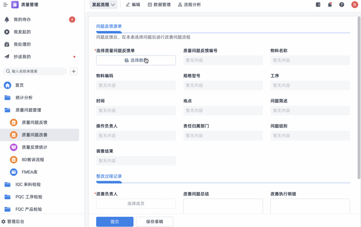Open the notebook icon in top bar
The height and width of the screenshot is (227, 361).
pyautogui.click(x=318, y=5)
